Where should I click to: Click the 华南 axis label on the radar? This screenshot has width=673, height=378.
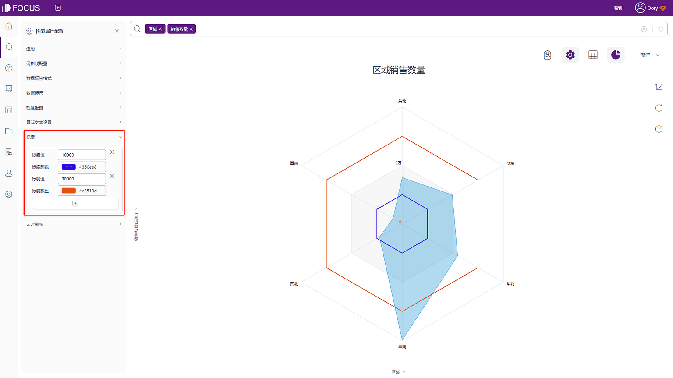click(x=402, y=346)
